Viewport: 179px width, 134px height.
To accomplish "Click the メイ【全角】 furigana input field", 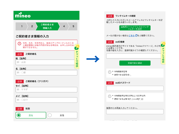I will (x=46, y=100).
